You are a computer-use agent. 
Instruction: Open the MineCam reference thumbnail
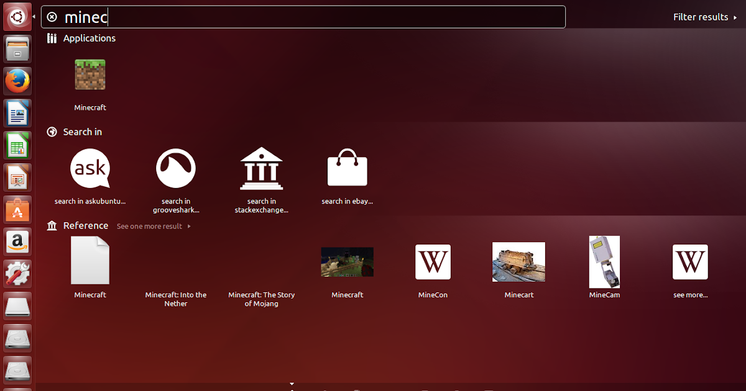605,262
